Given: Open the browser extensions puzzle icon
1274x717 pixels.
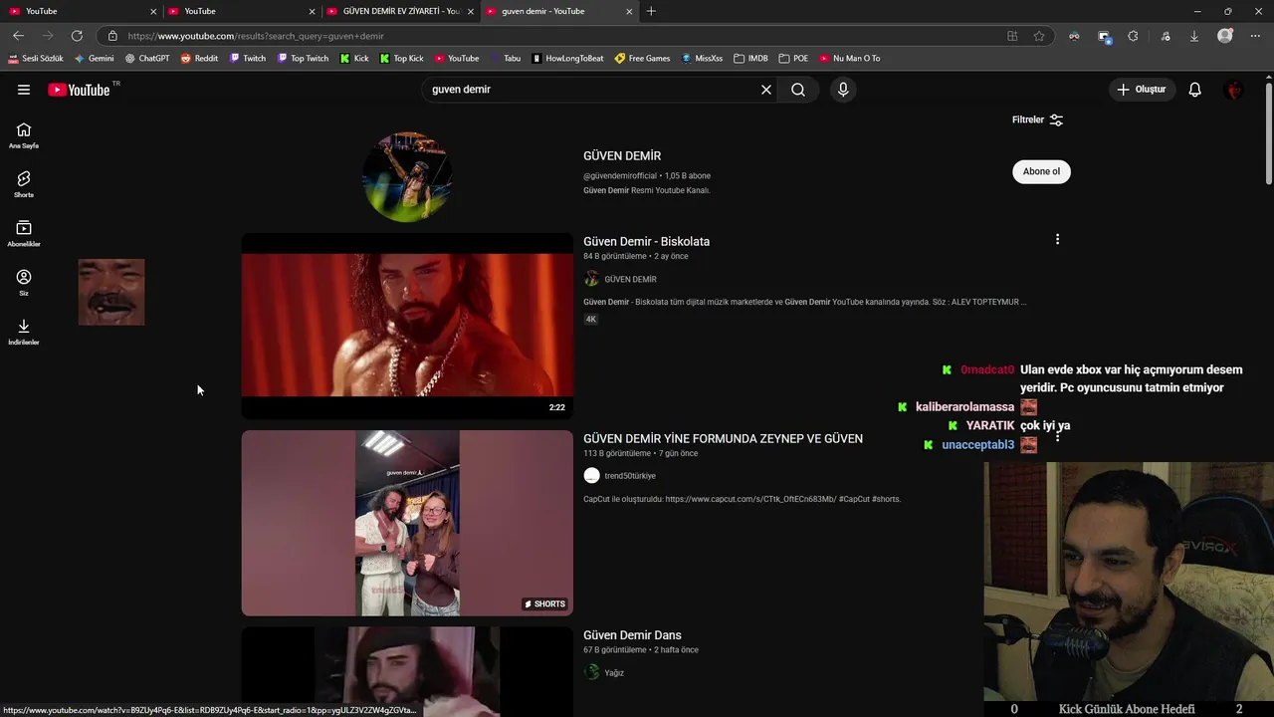Looking at the screenshot, I should click(1133, 36).
